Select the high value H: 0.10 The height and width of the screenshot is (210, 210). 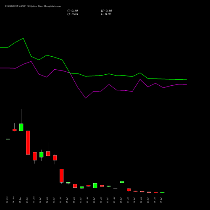106,11
